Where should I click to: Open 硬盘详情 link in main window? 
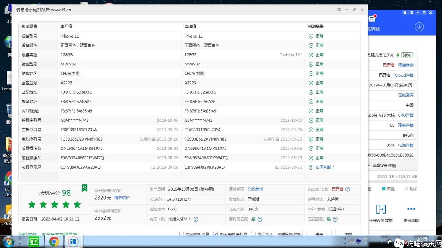point(406,125)
